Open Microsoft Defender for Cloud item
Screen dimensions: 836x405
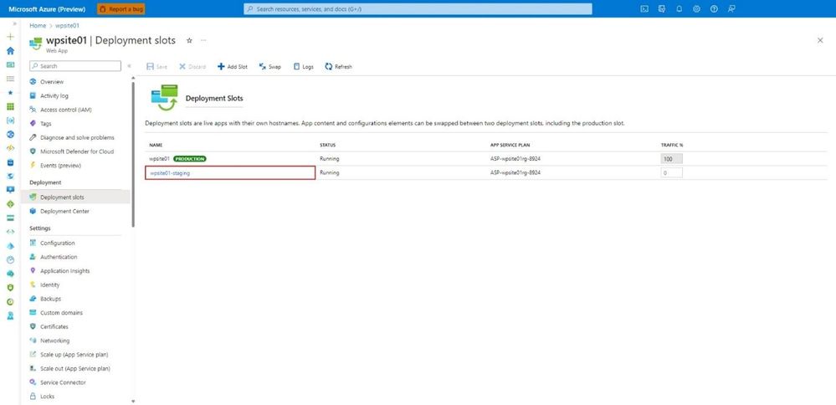(75, 151)
